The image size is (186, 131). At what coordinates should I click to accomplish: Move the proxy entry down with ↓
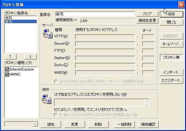pyautogui.click(x=30, y=56)
